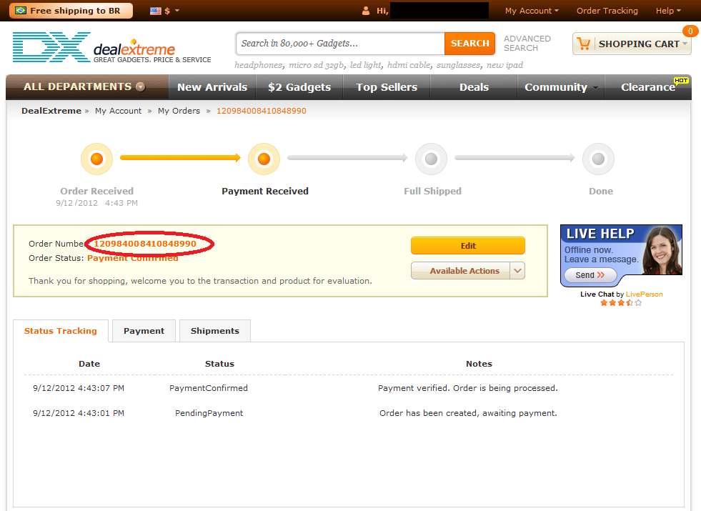
Task: Click the led light search suggestion
Action: pos(366,65)
